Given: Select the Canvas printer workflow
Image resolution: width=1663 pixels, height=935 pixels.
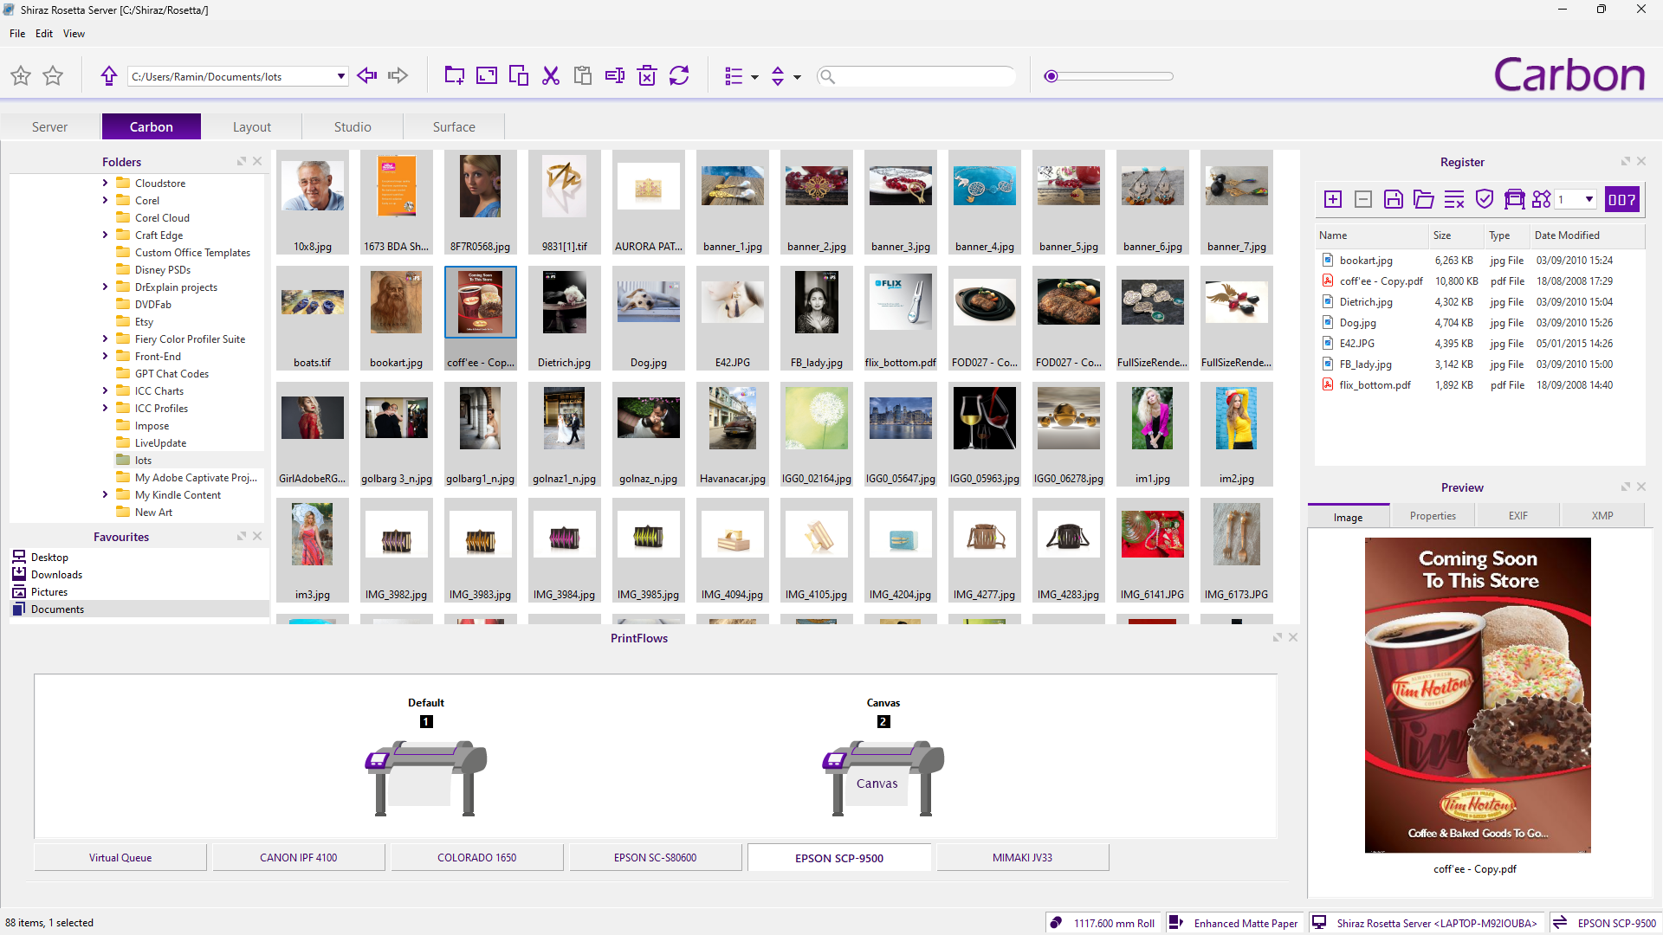Looking at the screenshot, I should (x=883, y=777).
